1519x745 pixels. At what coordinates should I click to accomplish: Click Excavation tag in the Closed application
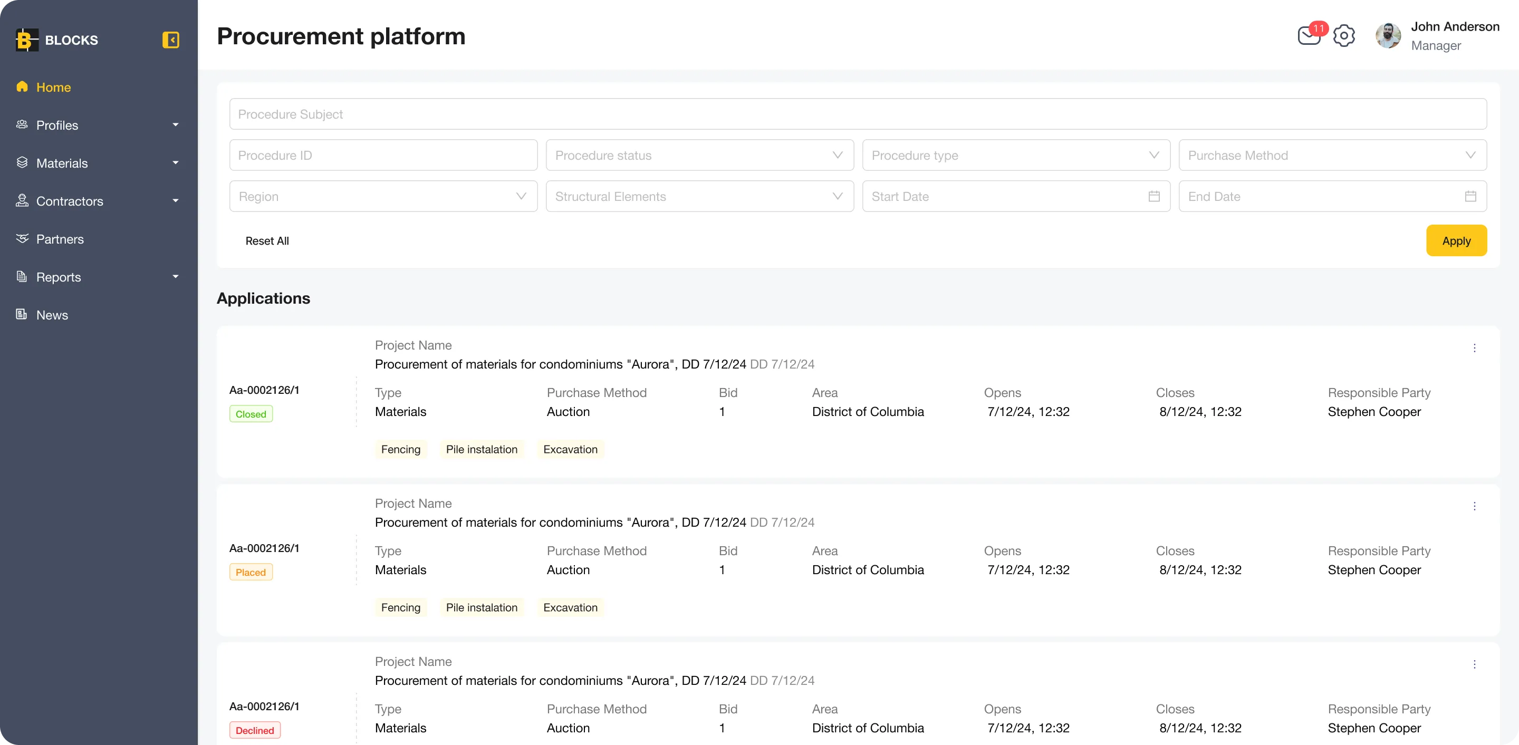pyautogui.click(x=570, y=449)
